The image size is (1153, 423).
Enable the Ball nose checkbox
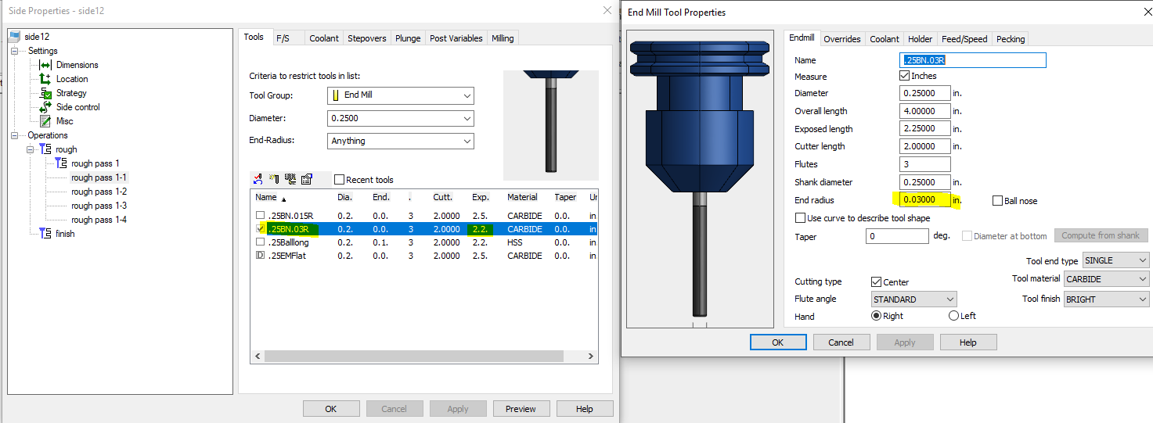pos(998,201)
